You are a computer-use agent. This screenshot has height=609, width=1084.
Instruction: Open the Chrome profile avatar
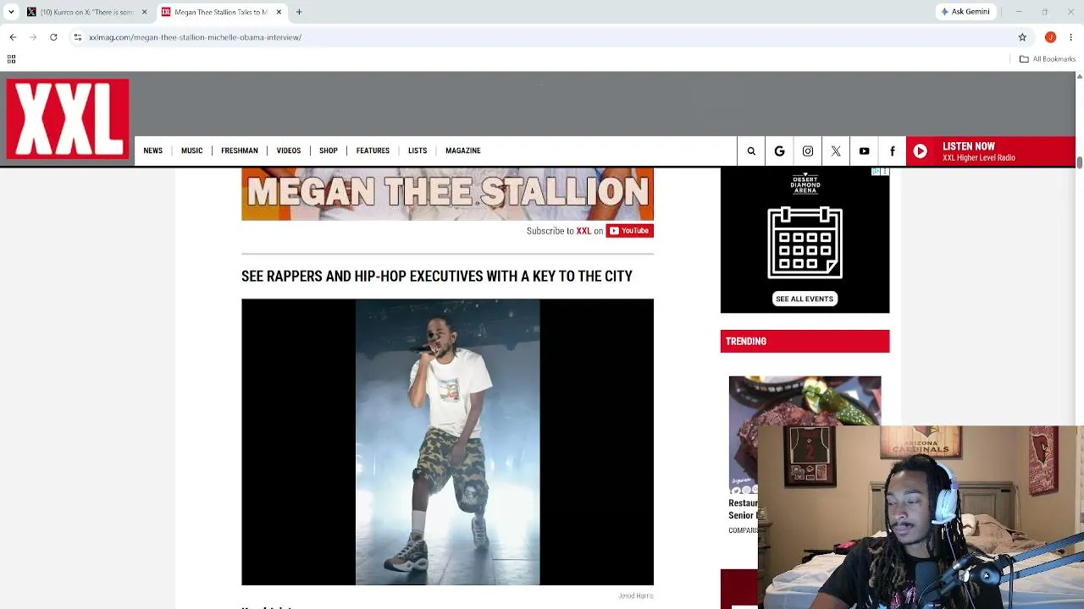(1050, 37)
